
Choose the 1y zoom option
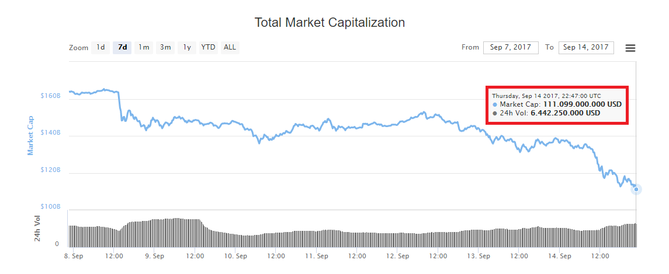click(187, 47)
